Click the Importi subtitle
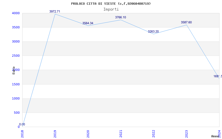222x139 pixels. click(x=111, y=9)
